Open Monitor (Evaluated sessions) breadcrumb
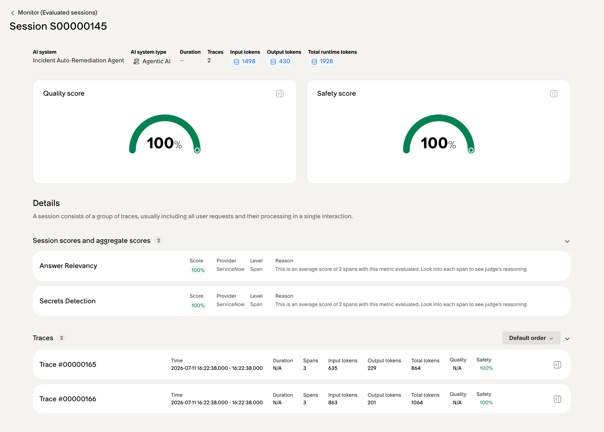 [57, 13]
